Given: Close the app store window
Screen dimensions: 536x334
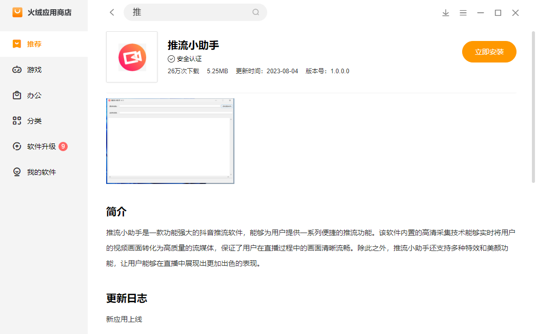Looking at the screenshot, I should [x=515, y=13].
